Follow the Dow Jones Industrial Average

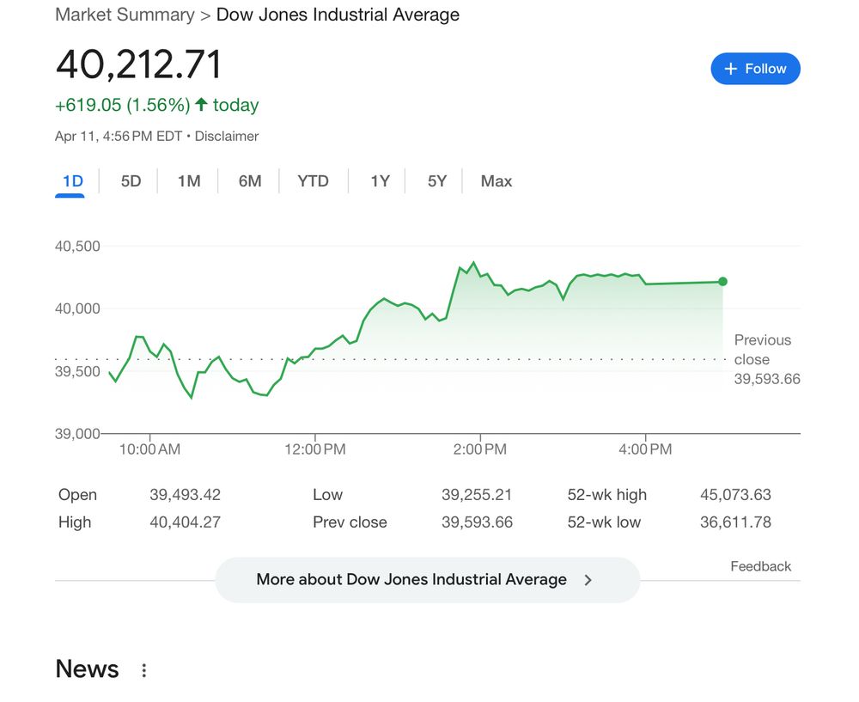click(x=755, y=69)
